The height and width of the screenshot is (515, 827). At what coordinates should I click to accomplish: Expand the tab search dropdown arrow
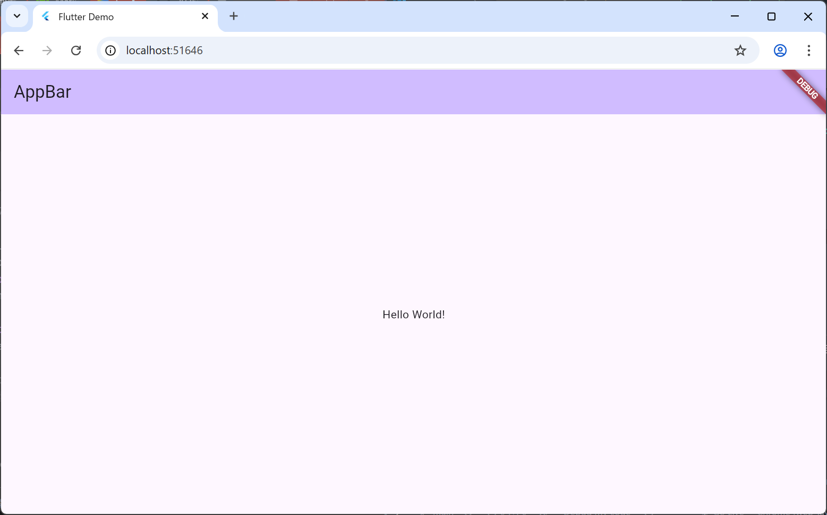(17, 16)
